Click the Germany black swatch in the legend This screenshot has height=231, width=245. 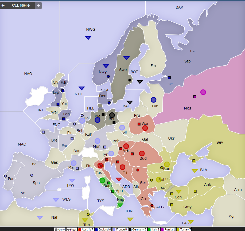coord(130,229)
